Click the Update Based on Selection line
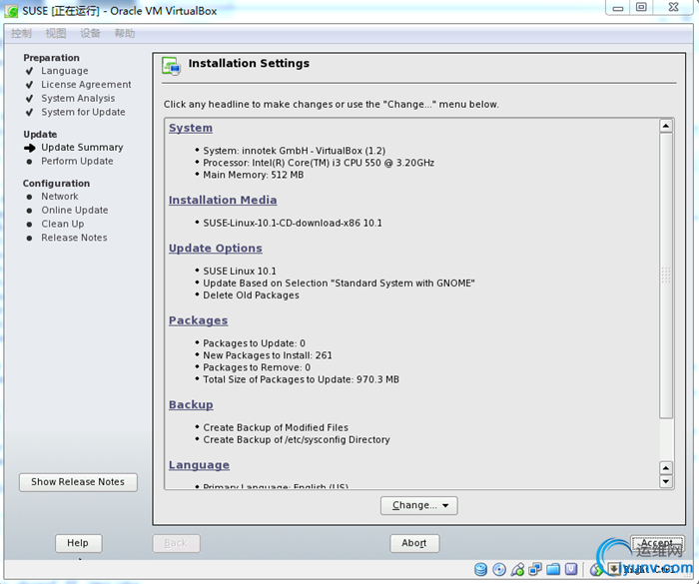Screen dimensions: 699x584 click(x=339, y=284)
